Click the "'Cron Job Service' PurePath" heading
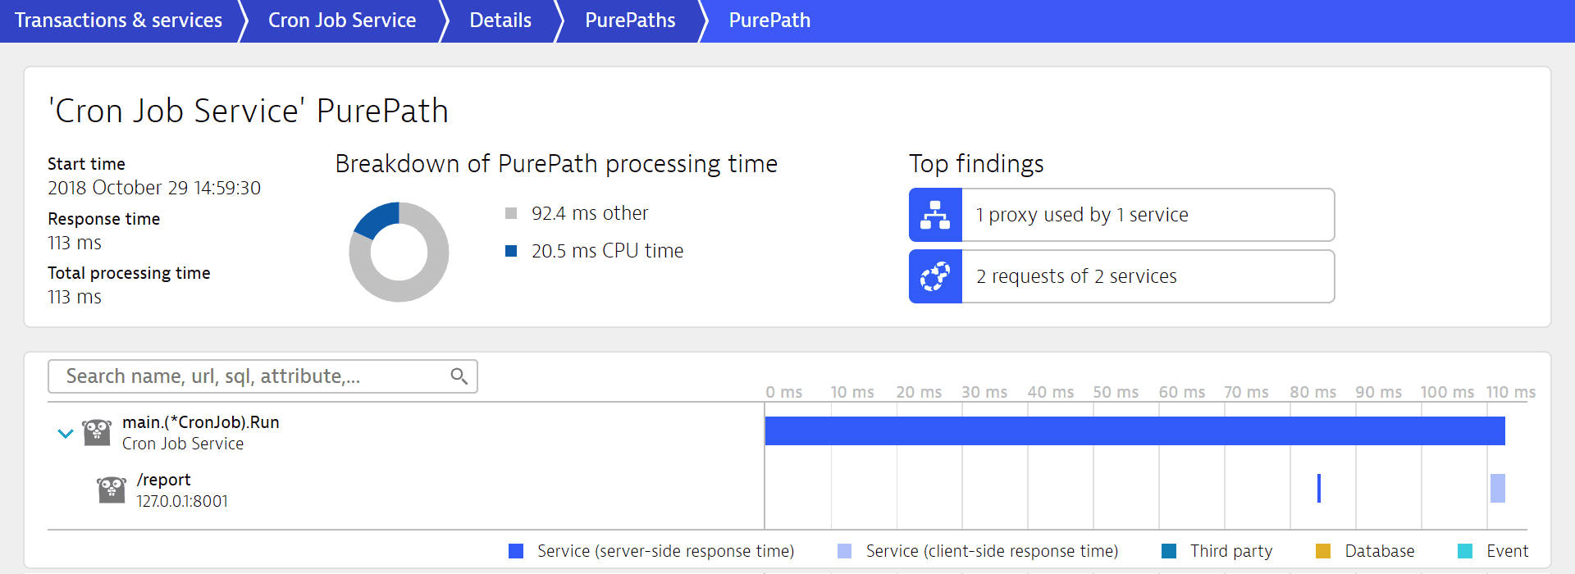The height and width of the screenshot is (574, 1575). (249, 111)
